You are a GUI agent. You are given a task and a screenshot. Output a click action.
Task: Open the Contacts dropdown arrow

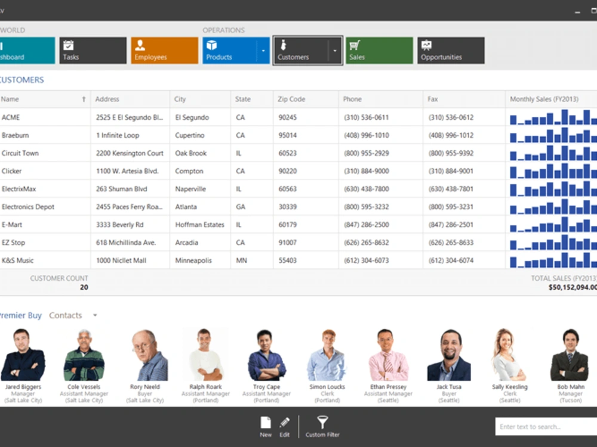pyautogui.click(x=95, y=315)
